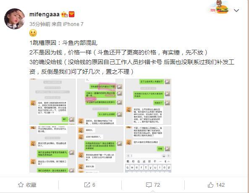Viewport: 249px width, 193px height.
Task: Open the top-middle chat screenshot with pink marks
Action: pos(100,102)
